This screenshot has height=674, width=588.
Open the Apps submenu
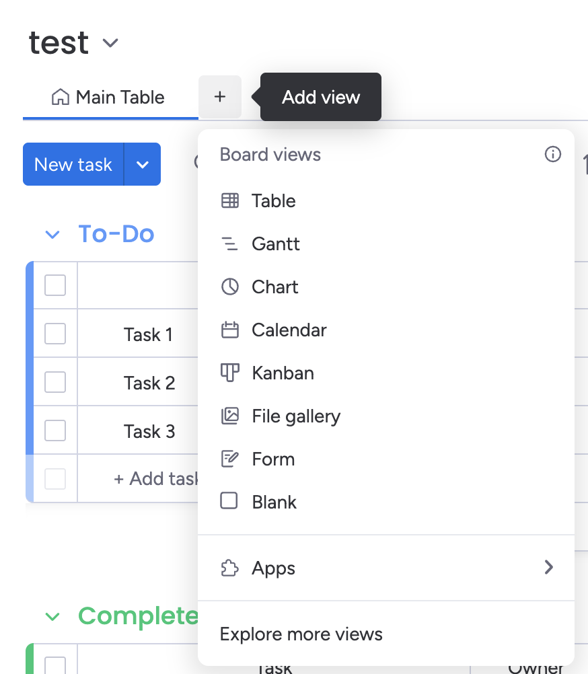pos(385,568)
